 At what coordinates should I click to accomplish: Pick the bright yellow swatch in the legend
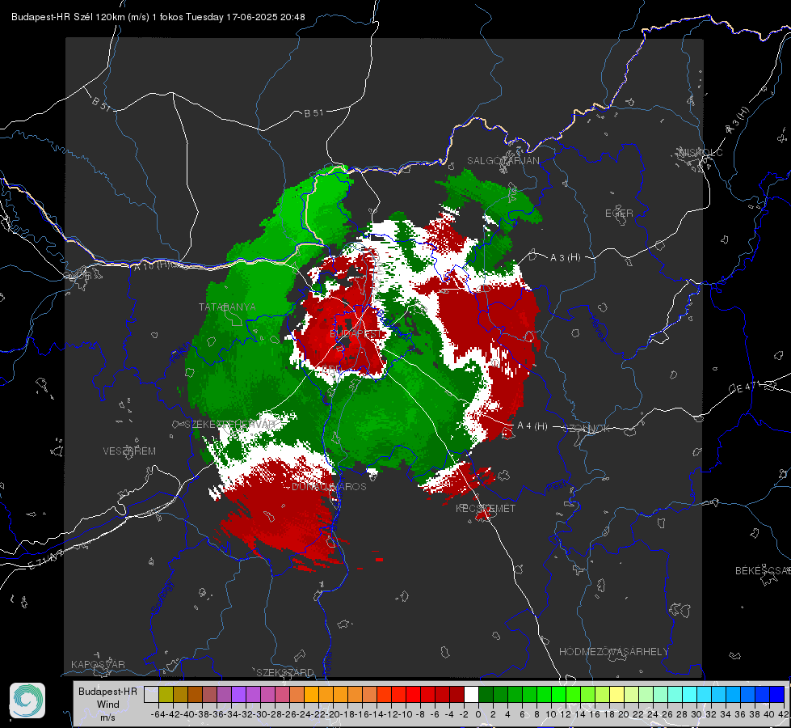(617, 695)
